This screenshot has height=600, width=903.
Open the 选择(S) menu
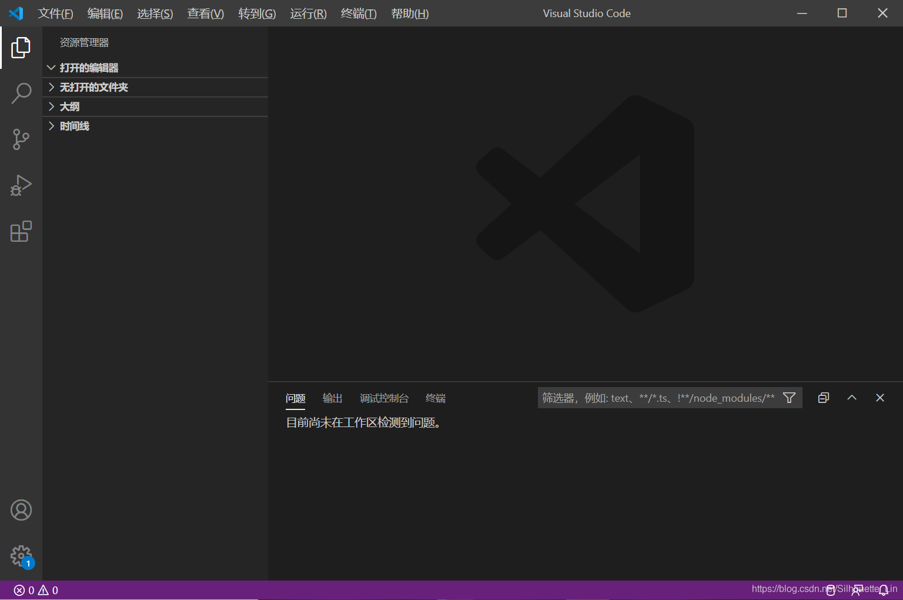tap(155, 14)
